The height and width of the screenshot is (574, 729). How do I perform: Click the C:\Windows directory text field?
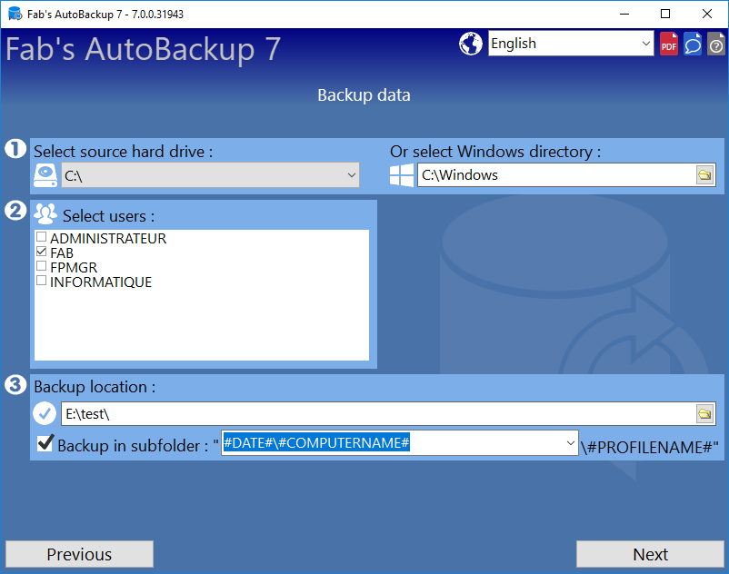pyautogui.click(x=556, y=175)
